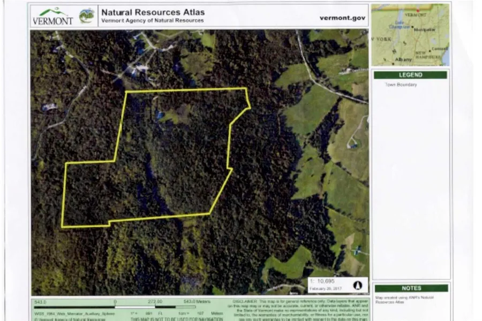
Task: Click the Vermont Agency of Natural Resources subtitle
Action: [152, 21]
